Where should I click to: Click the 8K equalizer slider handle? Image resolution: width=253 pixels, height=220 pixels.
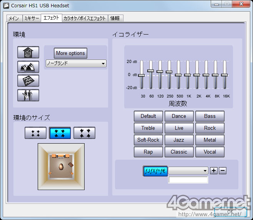(215, 75)
